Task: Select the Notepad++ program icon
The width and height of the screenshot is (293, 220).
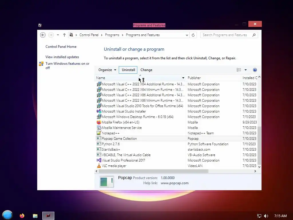Action: tap(99, 133)
